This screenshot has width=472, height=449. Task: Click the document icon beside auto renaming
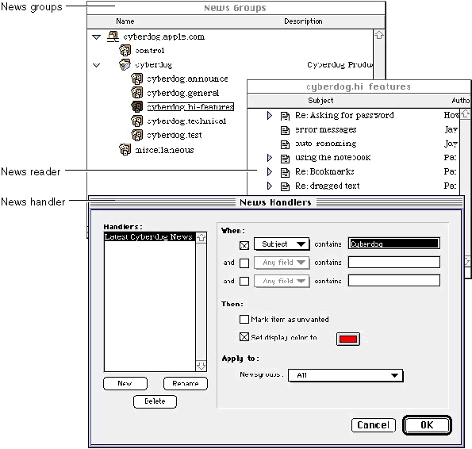[x=285, y=144]
